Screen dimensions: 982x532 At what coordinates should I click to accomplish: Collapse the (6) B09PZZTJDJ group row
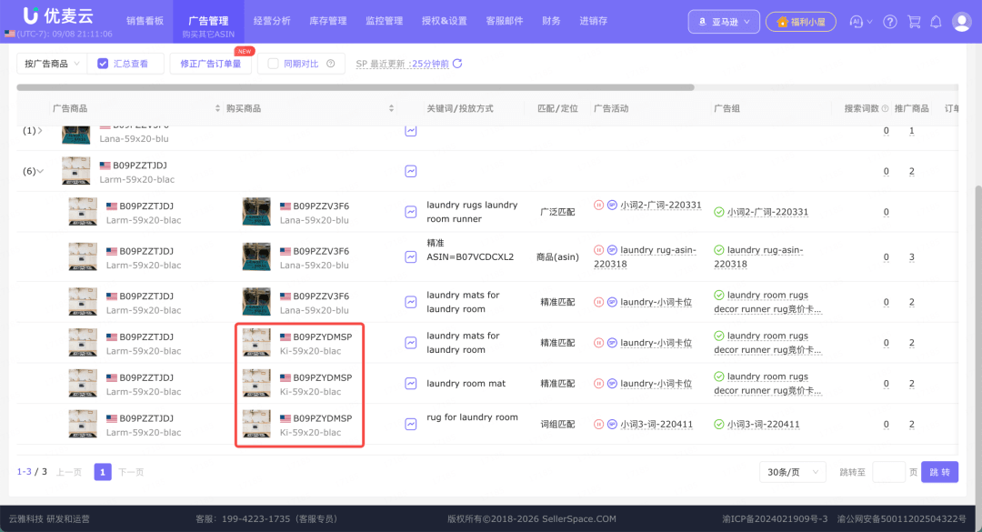click(40, 171)
